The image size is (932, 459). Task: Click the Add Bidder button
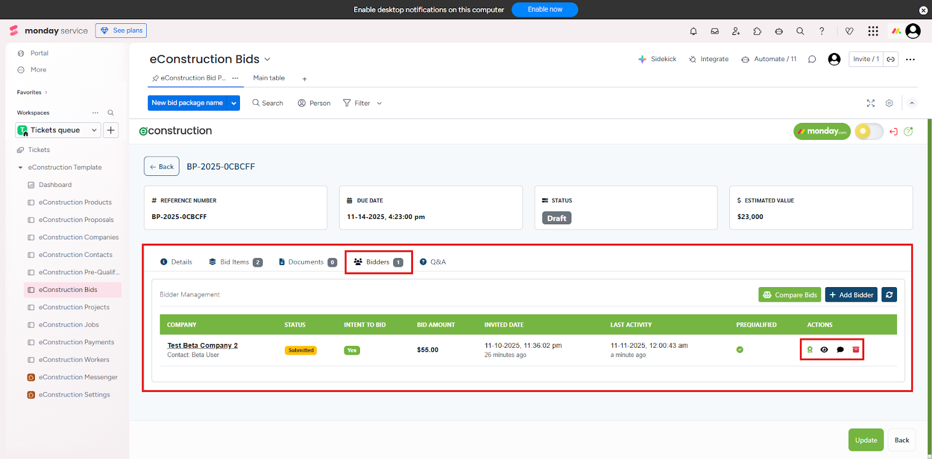tap(850, 295)
